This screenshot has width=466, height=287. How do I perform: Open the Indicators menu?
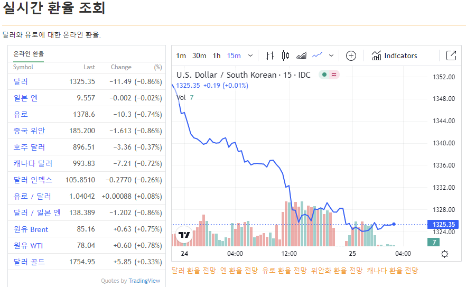pyautogui.click(x=394, y=55)
